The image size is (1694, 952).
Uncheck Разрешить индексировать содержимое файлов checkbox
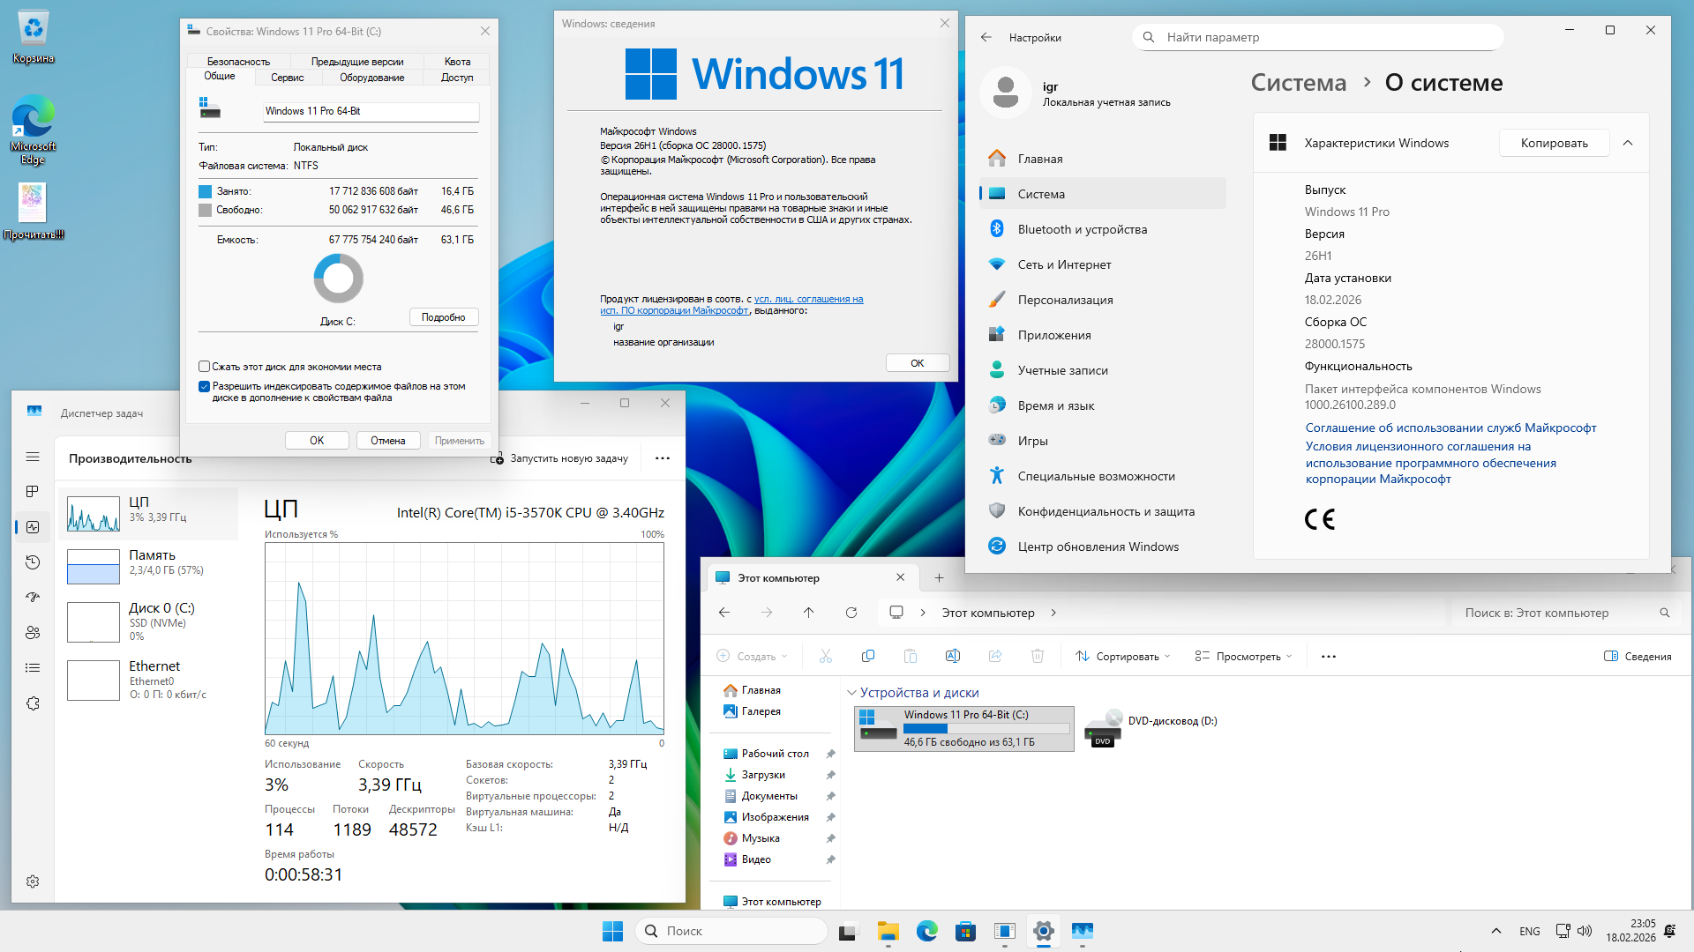[x=205, y=386]
